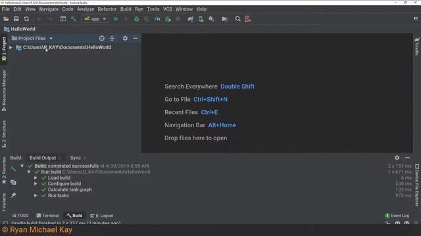Toggle the Build Variants side tool window

pyautogui.click(x=4, y=202)
